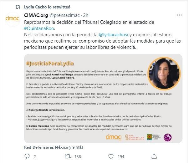Open the CIMAC.org account name
This screenshot has height=163, width=189.
pos(36,15)
